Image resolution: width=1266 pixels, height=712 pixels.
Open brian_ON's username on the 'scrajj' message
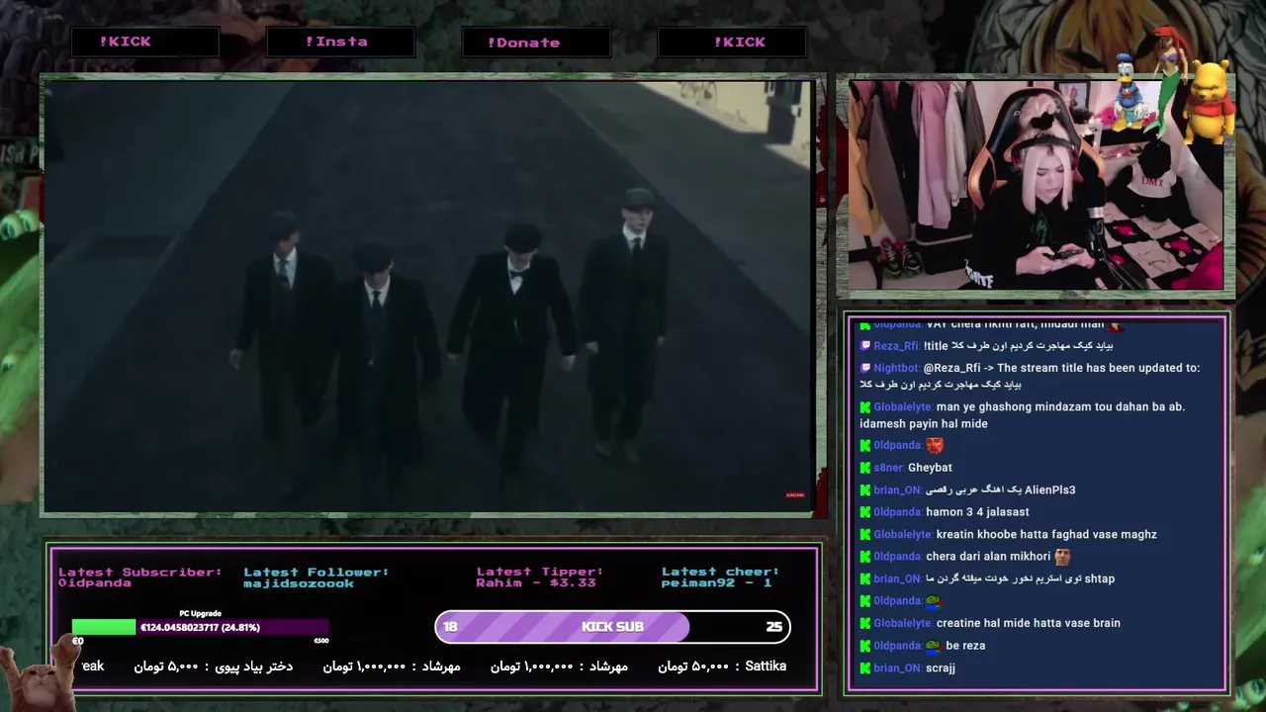[897, 668]
